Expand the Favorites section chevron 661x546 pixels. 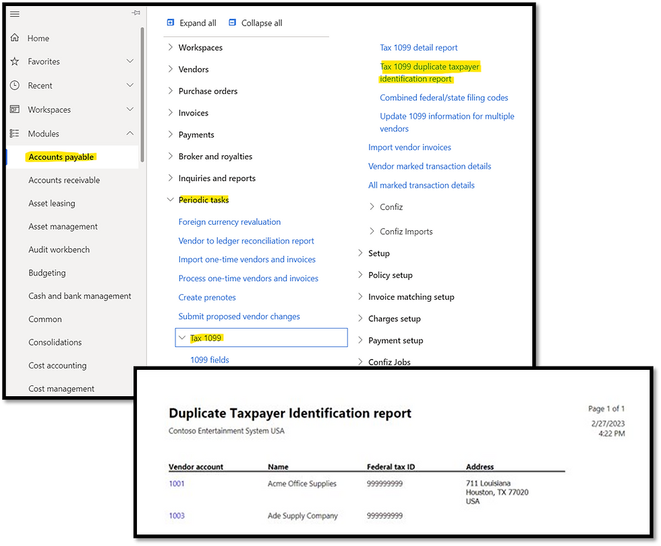click(130, 61)
